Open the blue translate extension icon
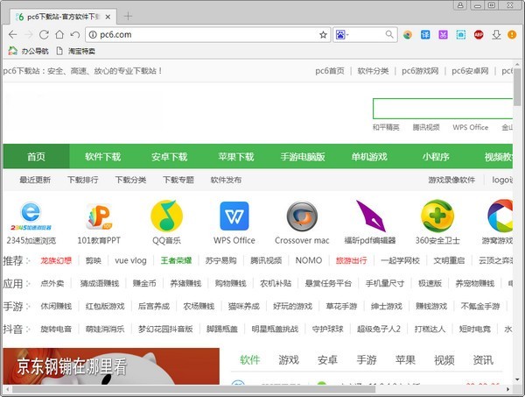Viewport: 525px width, 397px height. click(x=425, y=34)
